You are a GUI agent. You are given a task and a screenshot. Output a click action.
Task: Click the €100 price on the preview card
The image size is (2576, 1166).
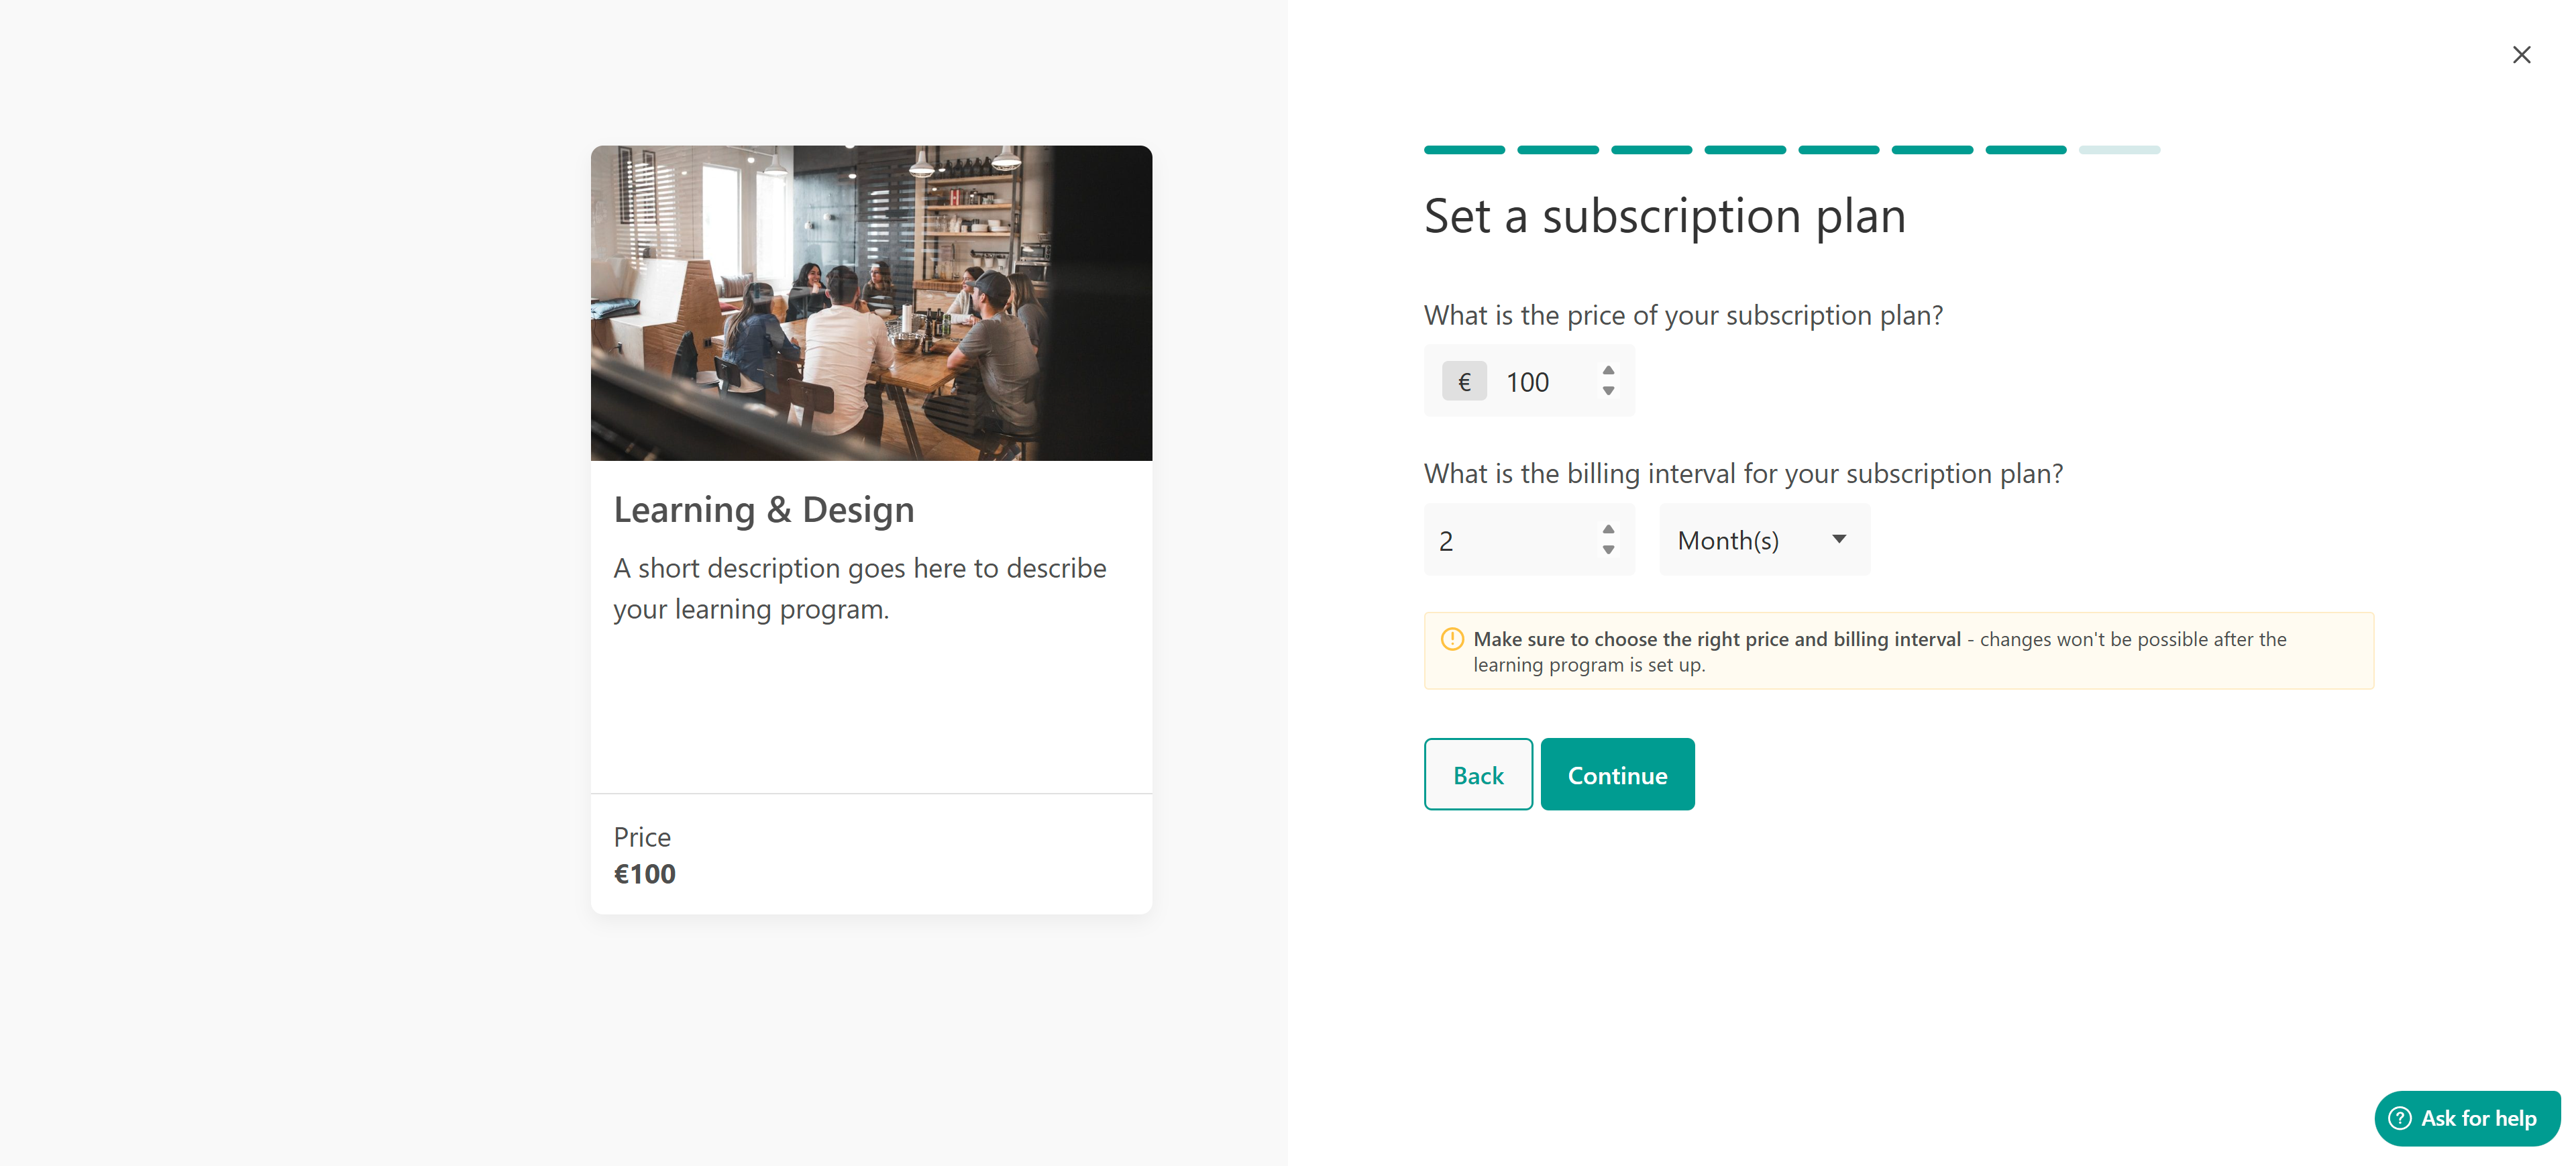(645, 874)
